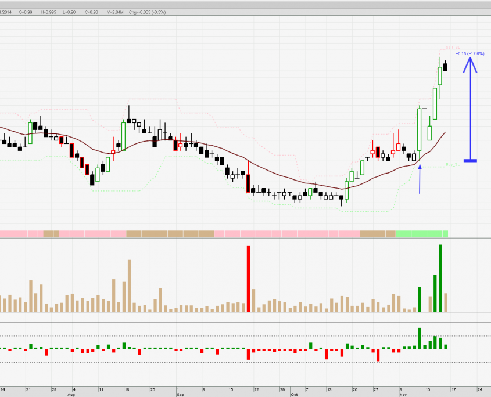Click the blue horizontal base bar of measurement
491x397 pixels.
point(470,160)
